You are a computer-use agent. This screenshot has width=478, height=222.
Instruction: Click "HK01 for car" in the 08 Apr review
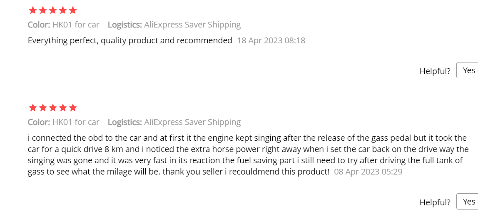tap(76, 122)
